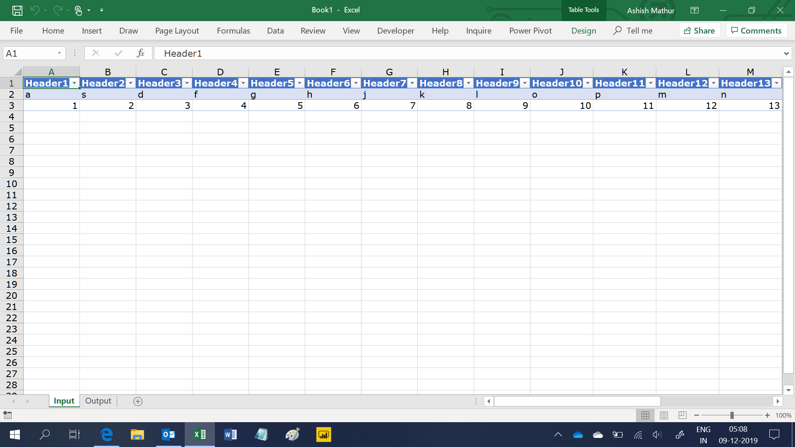The image size is (795, 447).
Task: Open the Data ribbon tab
Action: [275, 31]
